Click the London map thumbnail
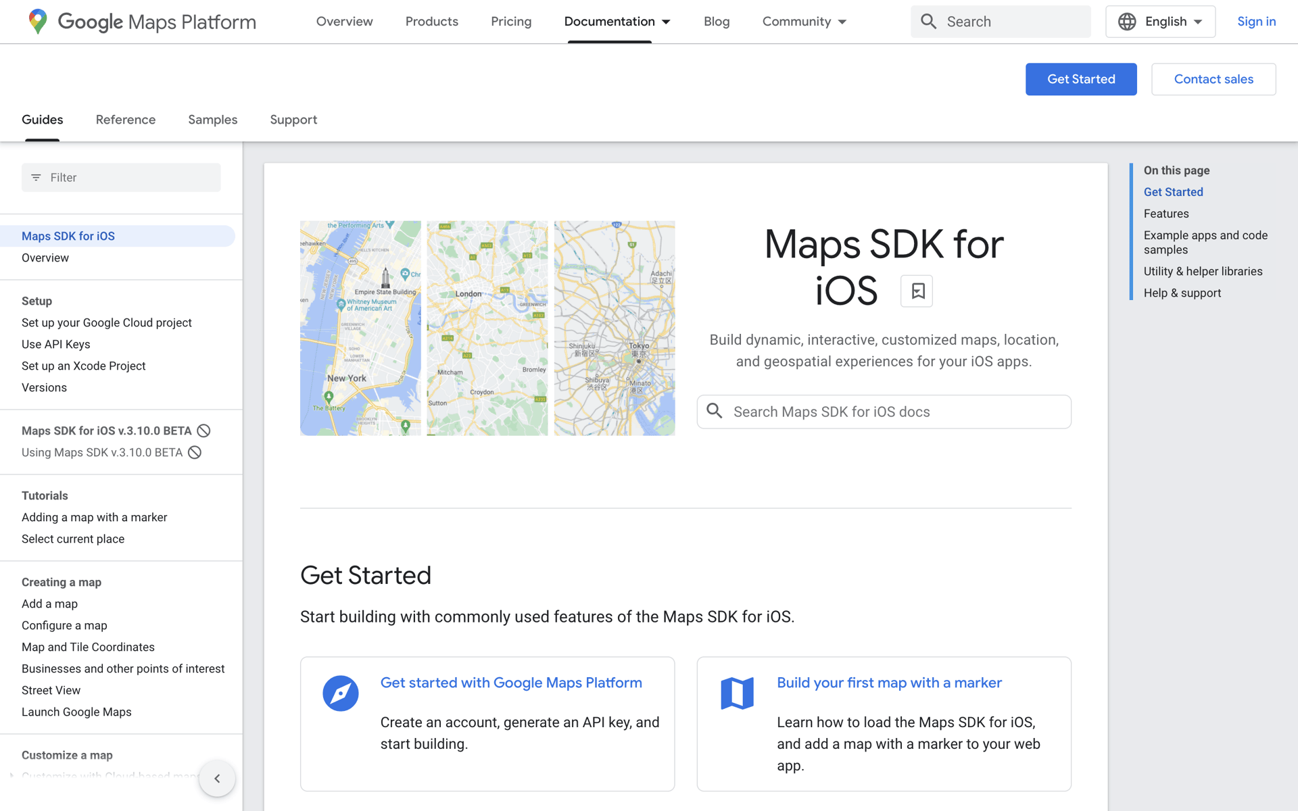 point(487,328)
